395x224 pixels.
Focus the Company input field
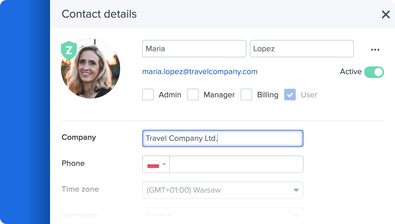pyautogui.click(x=223, y=138)
